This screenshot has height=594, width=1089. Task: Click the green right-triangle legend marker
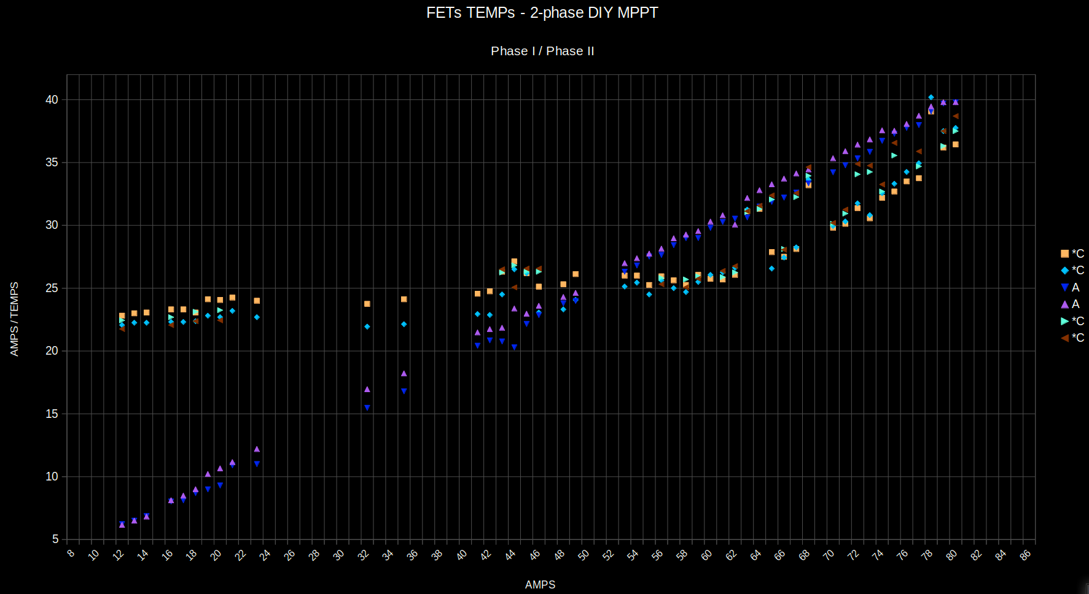point(1064,321)
